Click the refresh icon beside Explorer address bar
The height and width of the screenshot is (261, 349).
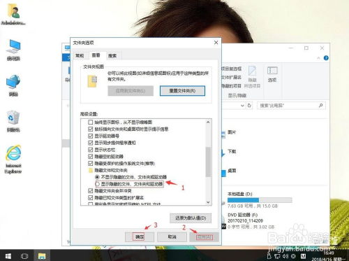(x=249, y=106)
